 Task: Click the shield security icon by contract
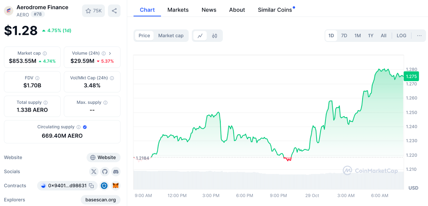click(x=104, y=186)
